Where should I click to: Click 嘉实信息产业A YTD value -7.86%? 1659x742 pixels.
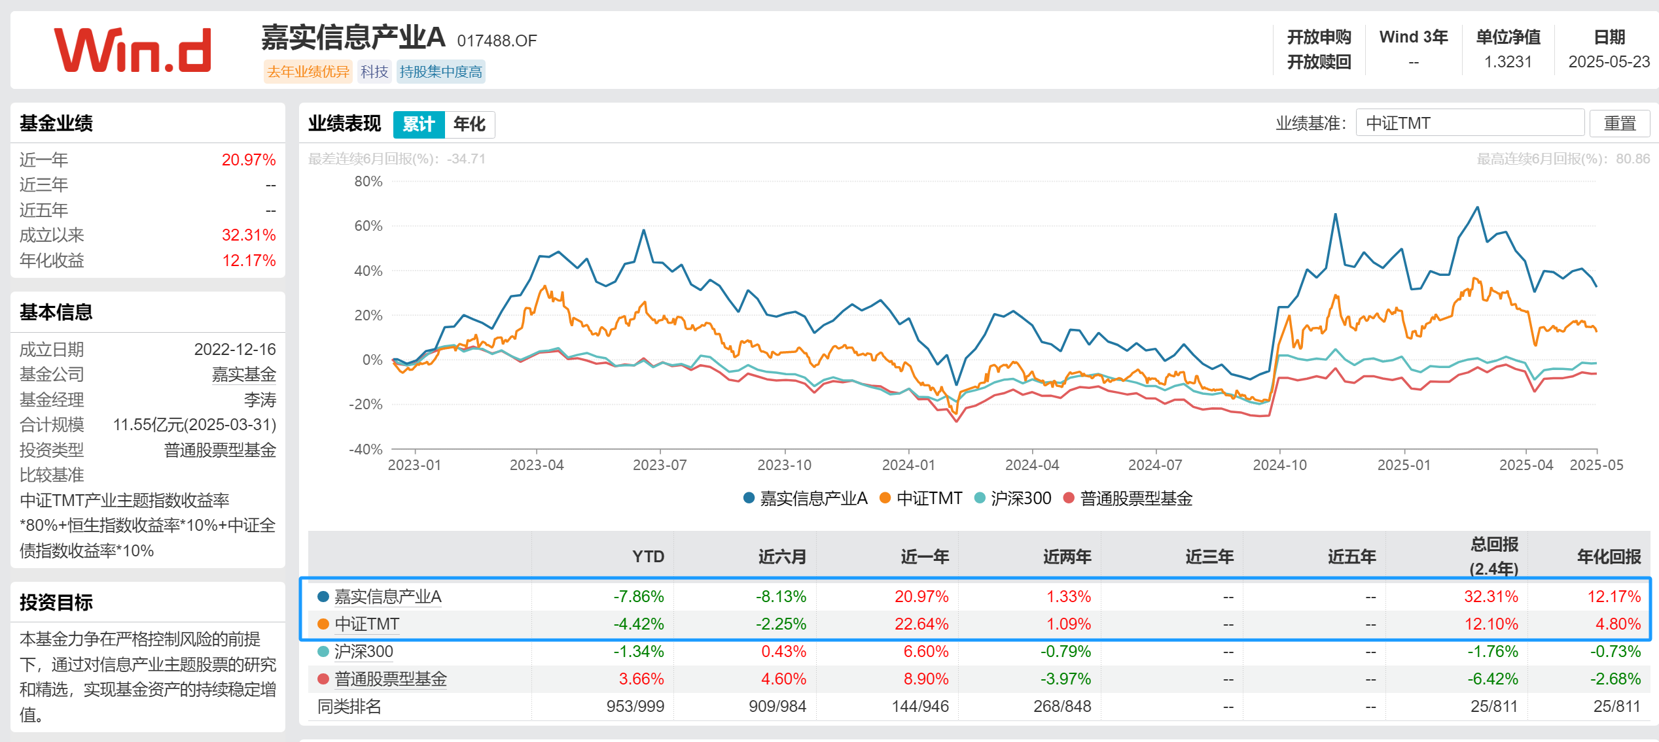639,596
